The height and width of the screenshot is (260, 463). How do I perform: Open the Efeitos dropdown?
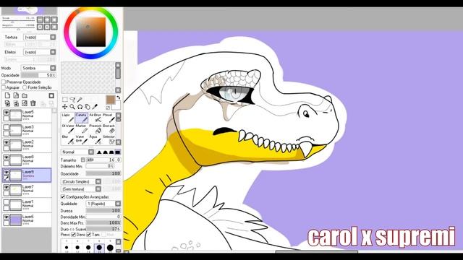40,52
